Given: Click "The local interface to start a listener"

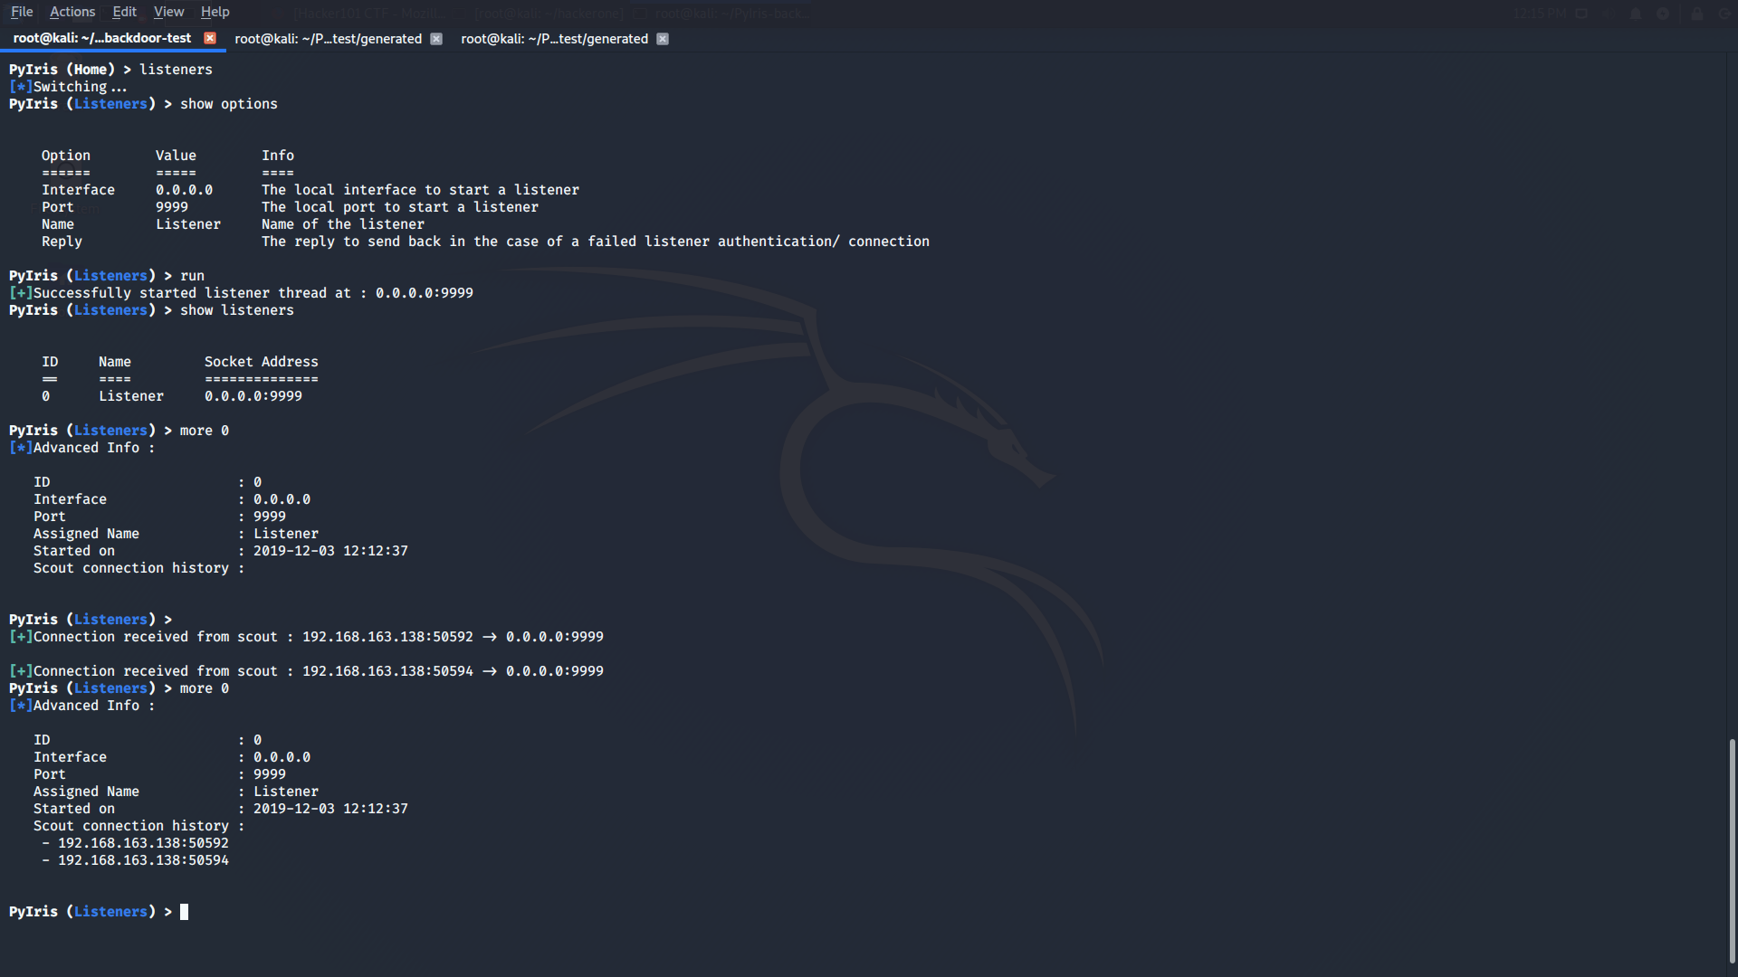Looking at the screenshot, I should point(420,190).
